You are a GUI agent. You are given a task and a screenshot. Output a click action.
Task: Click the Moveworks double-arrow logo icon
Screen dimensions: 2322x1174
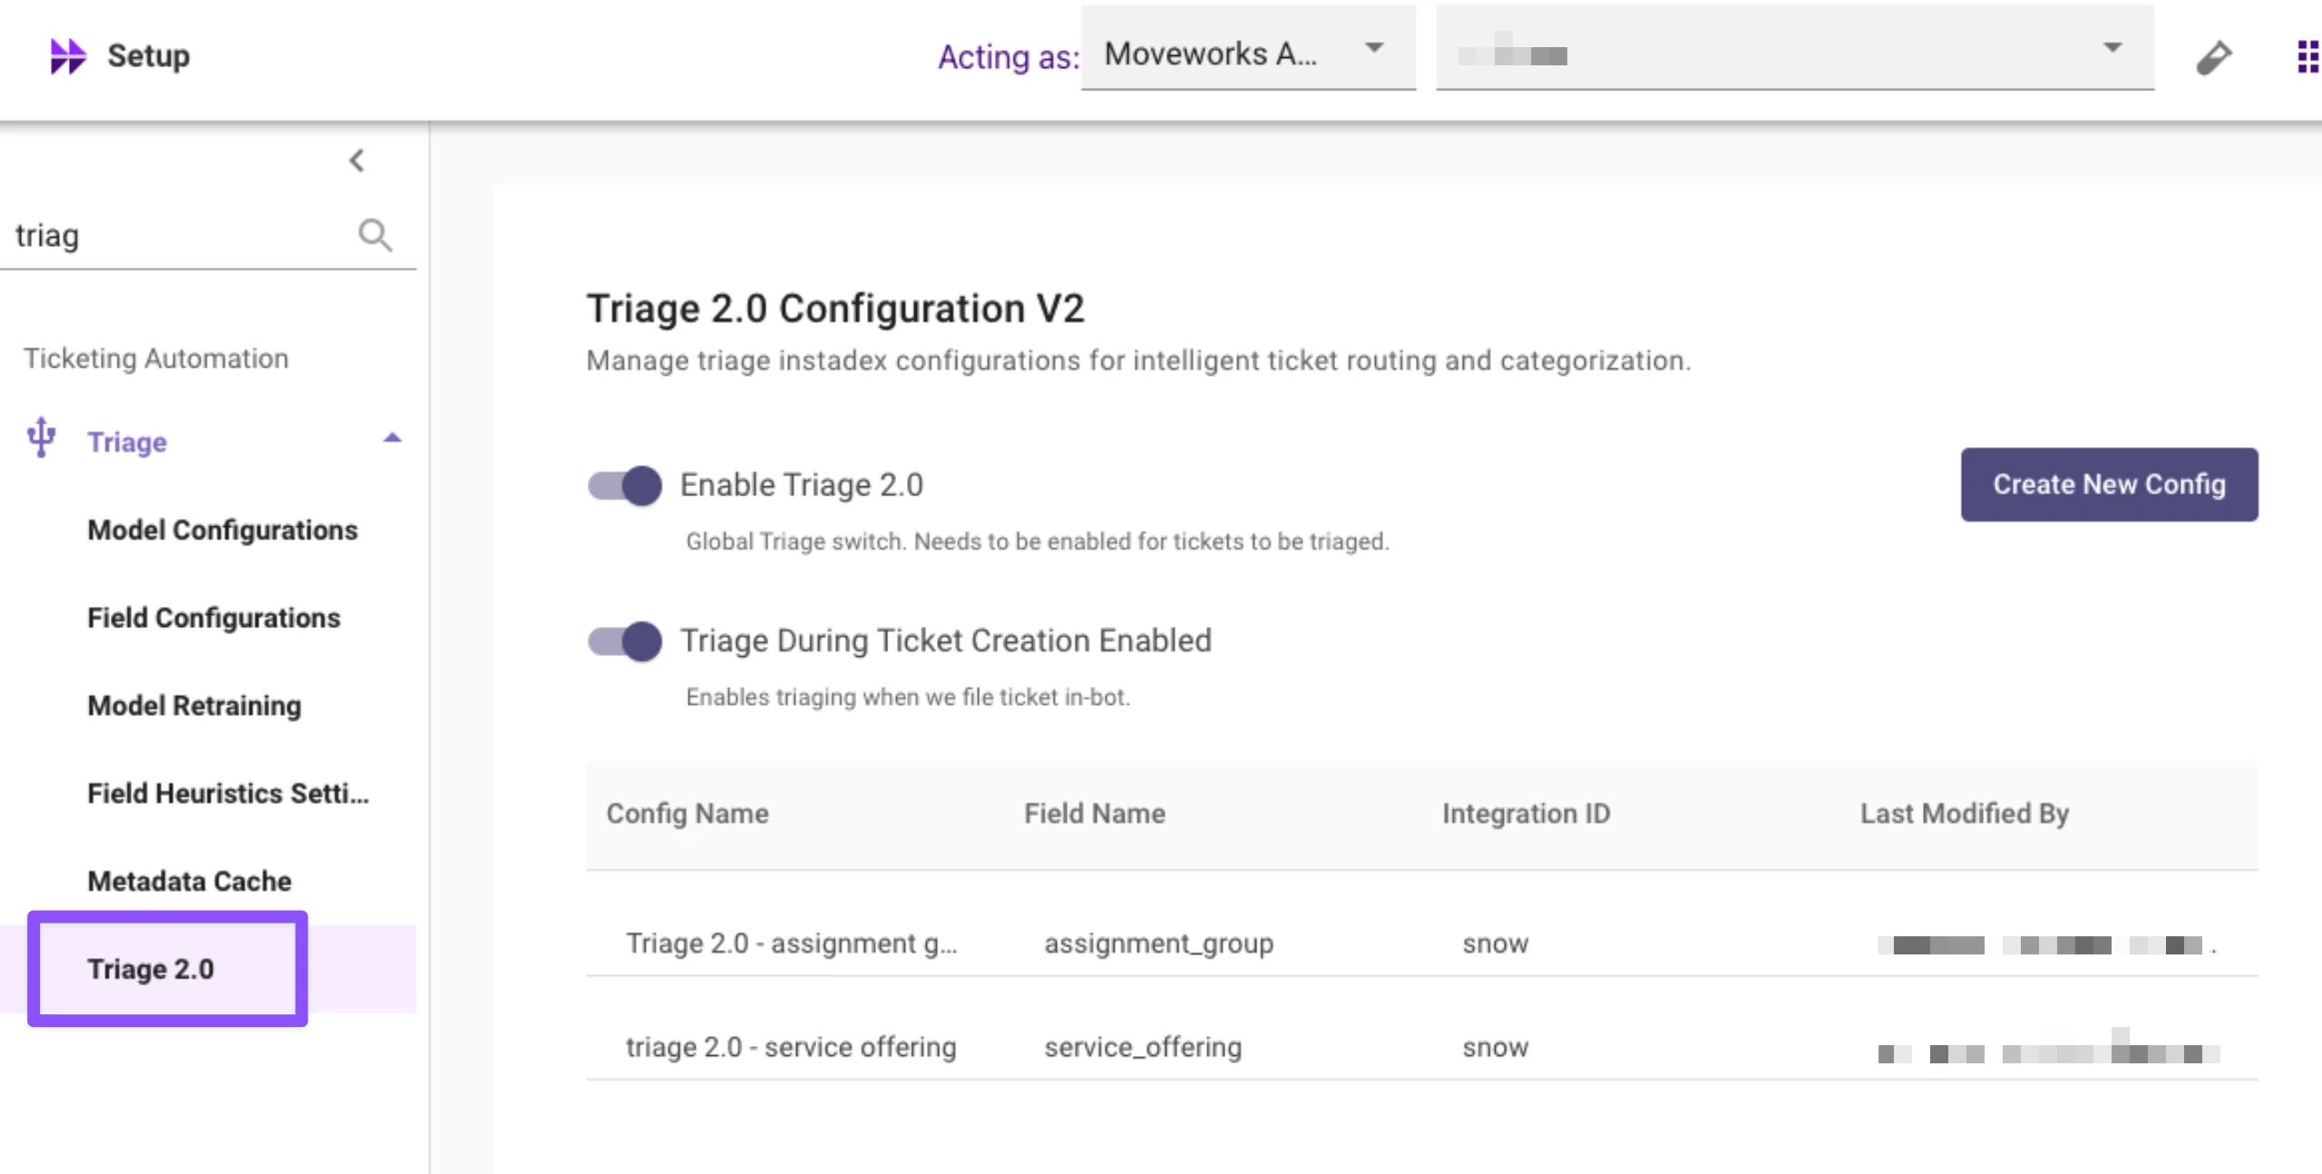(67, 56)
